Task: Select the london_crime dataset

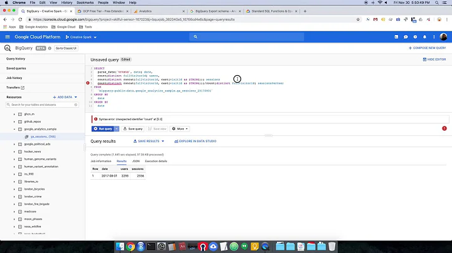Action: [33, 197]
